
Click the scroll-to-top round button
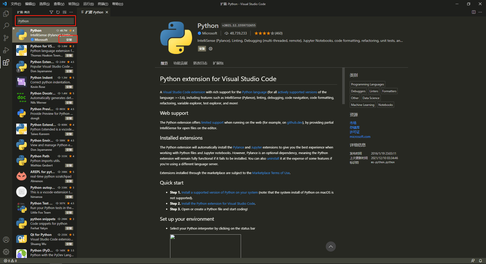coord(331,247)
